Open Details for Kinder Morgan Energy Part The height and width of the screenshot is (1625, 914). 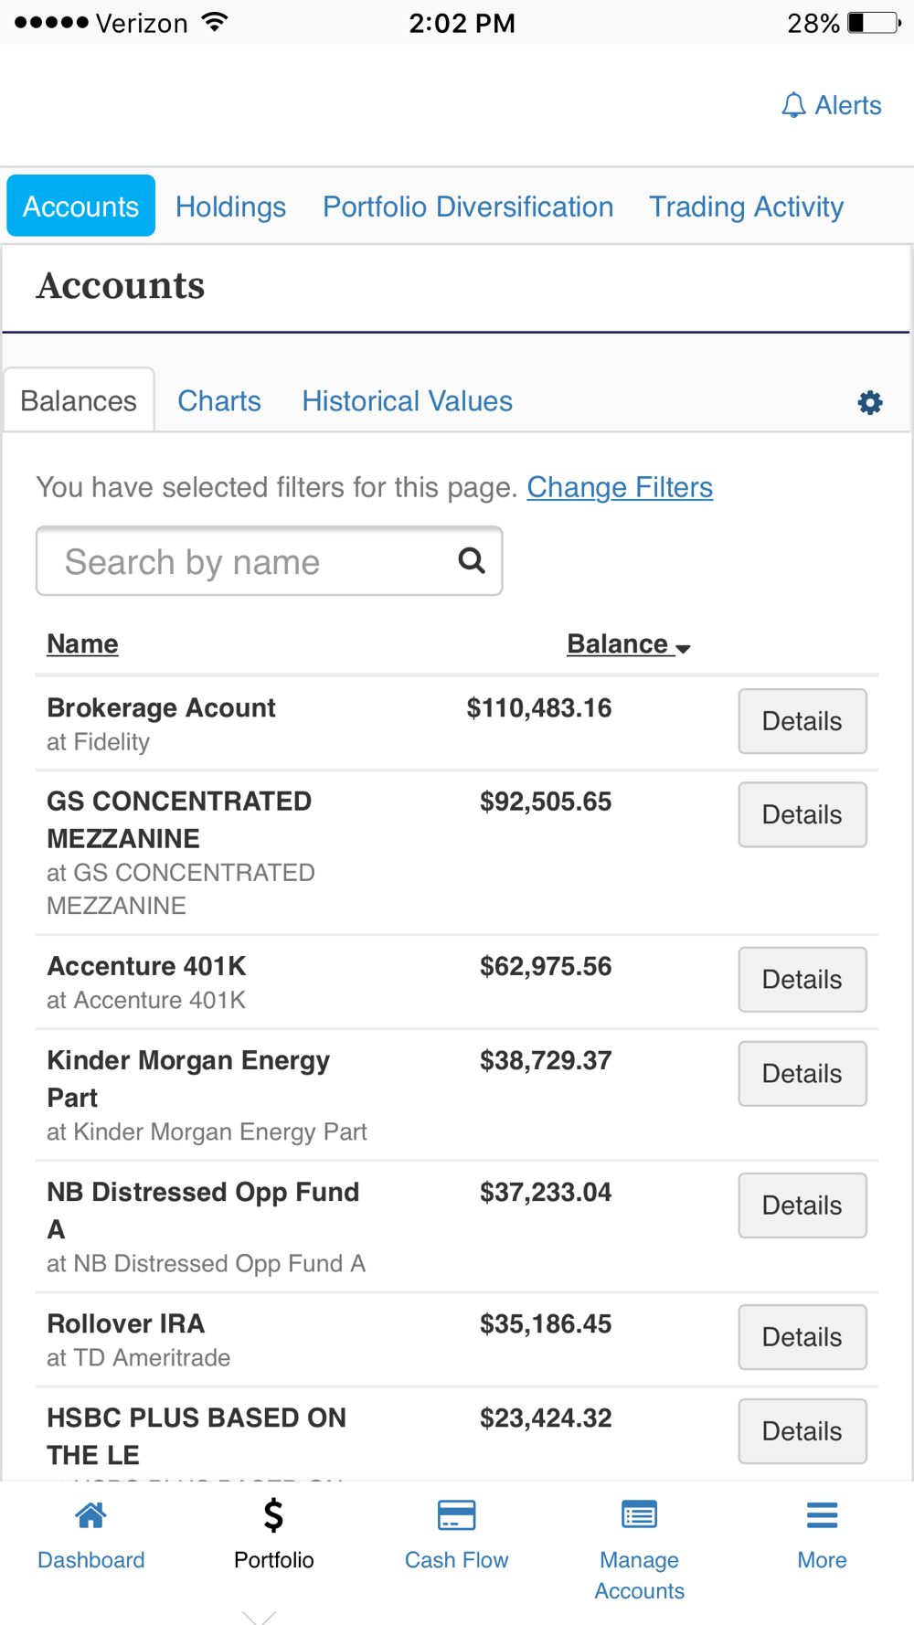click(802, 1073)
